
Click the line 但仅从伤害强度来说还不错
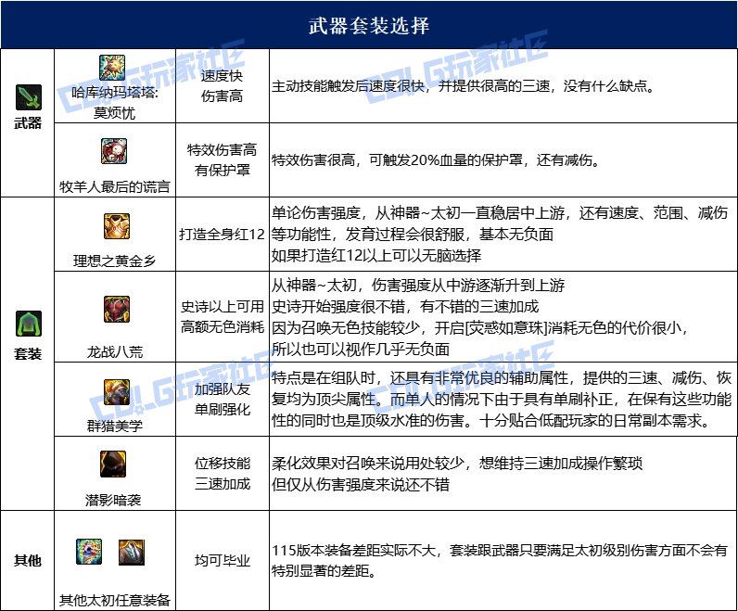[361, 484]
